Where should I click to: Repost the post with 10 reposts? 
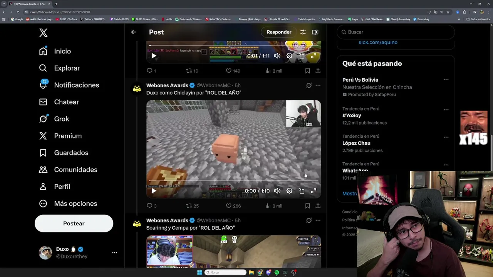[x=192, y=71]
